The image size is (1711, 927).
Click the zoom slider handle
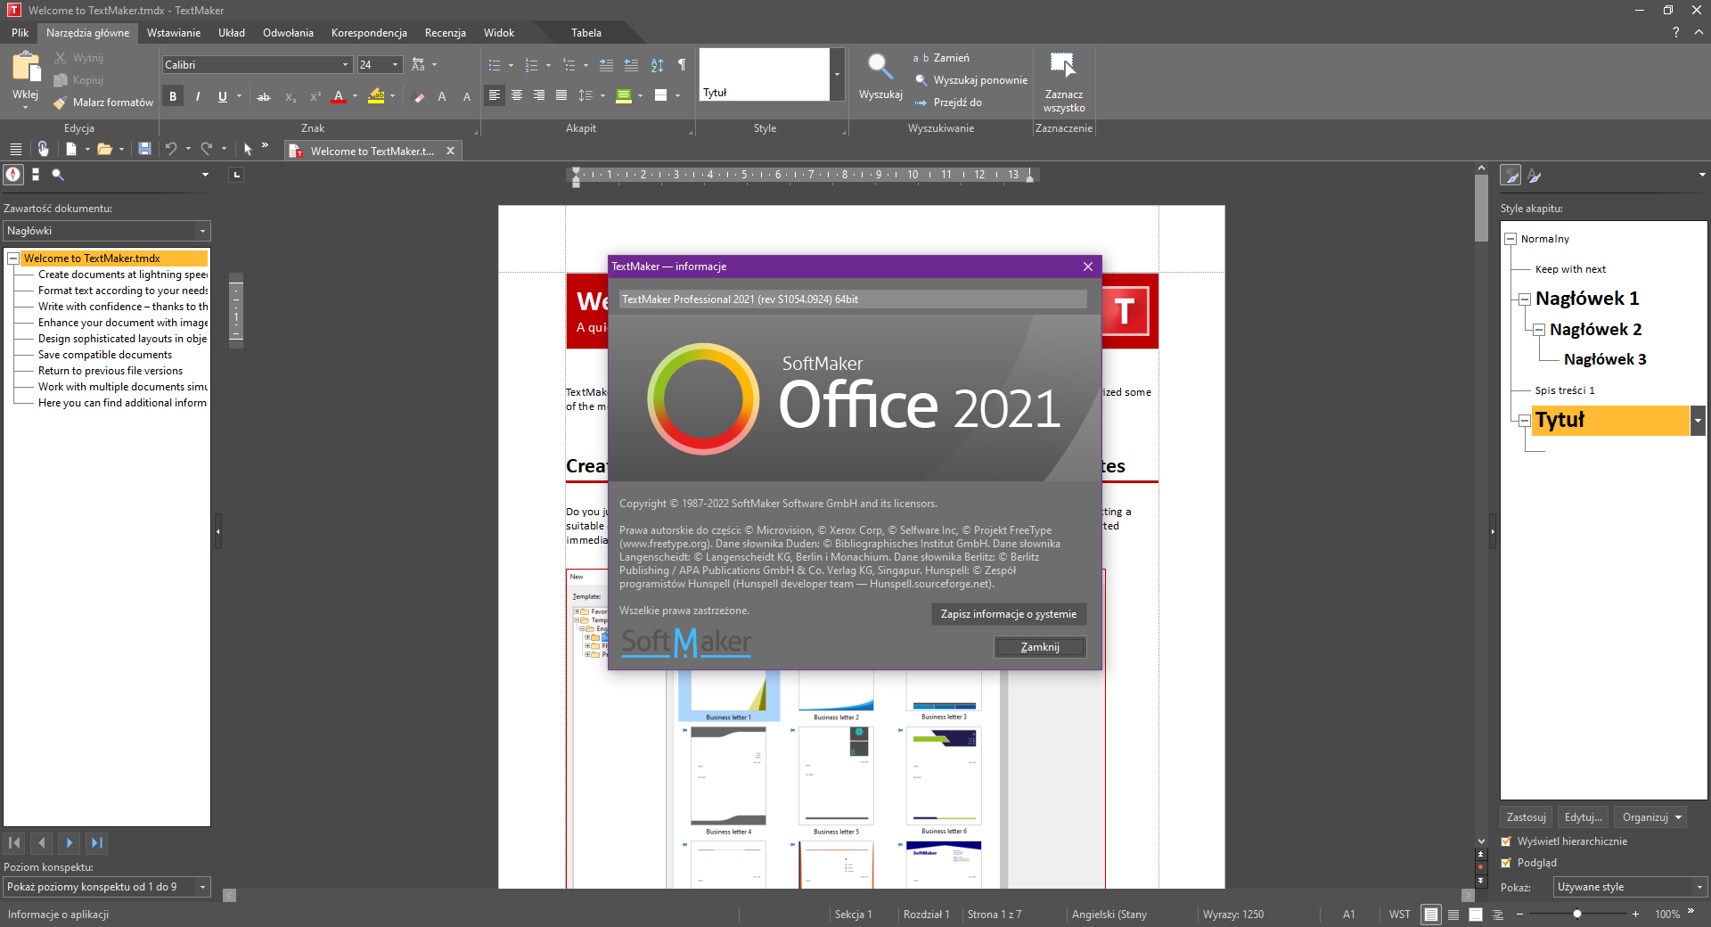1577,915
